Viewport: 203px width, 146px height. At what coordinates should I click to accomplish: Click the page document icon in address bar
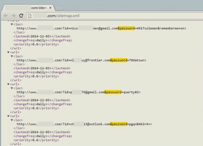pyautogui.click(x=30, y=16)
